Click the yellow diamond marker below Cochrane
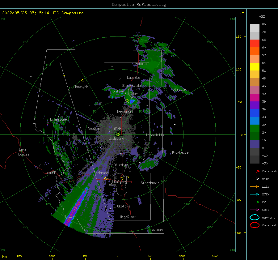This screenshot has width=278, height=260. (x=106, y=178)
